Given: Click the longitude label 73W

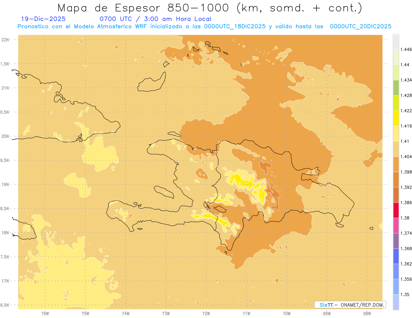Looking at the screenshot, I should click(166, 314).
